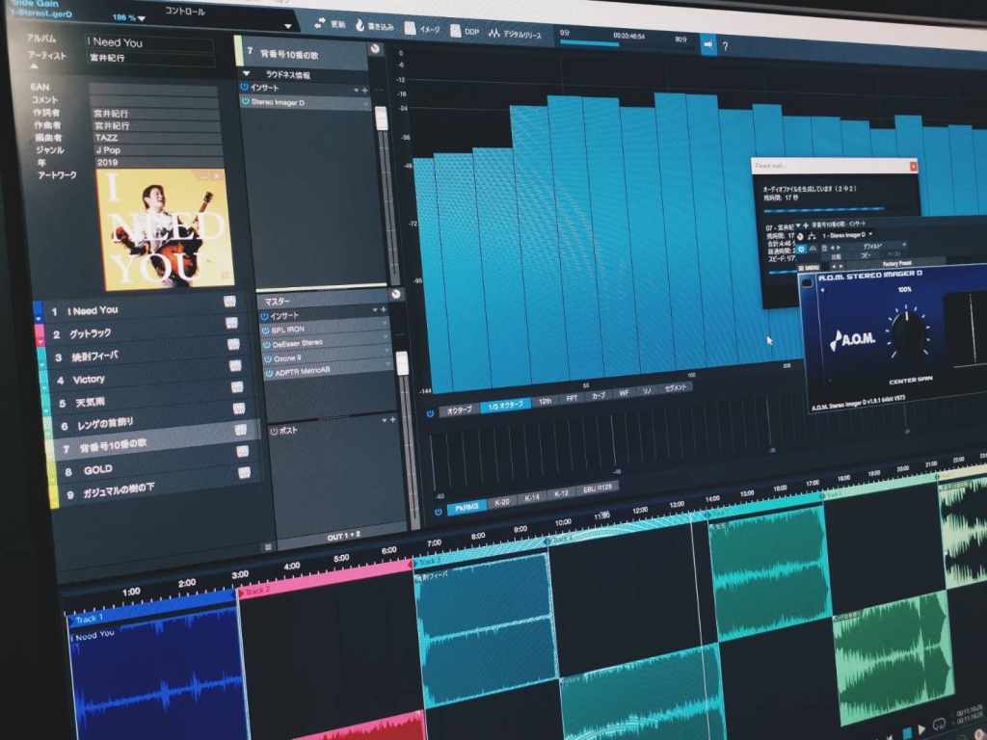Click the routing icon in plugin window header
This screenshot has width=987, height=740.
pyautogui.click(x=812, y=236)
